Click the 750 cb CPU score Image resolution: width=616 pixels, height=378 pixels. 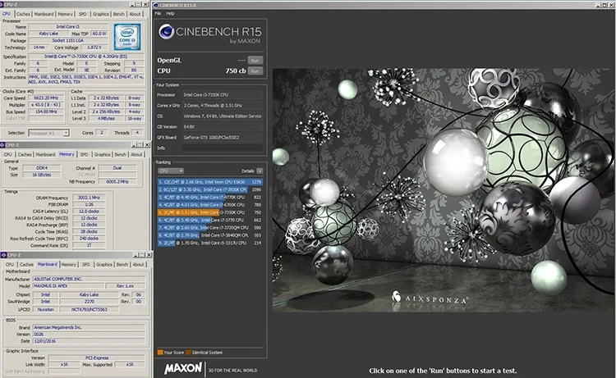point(236,71)
